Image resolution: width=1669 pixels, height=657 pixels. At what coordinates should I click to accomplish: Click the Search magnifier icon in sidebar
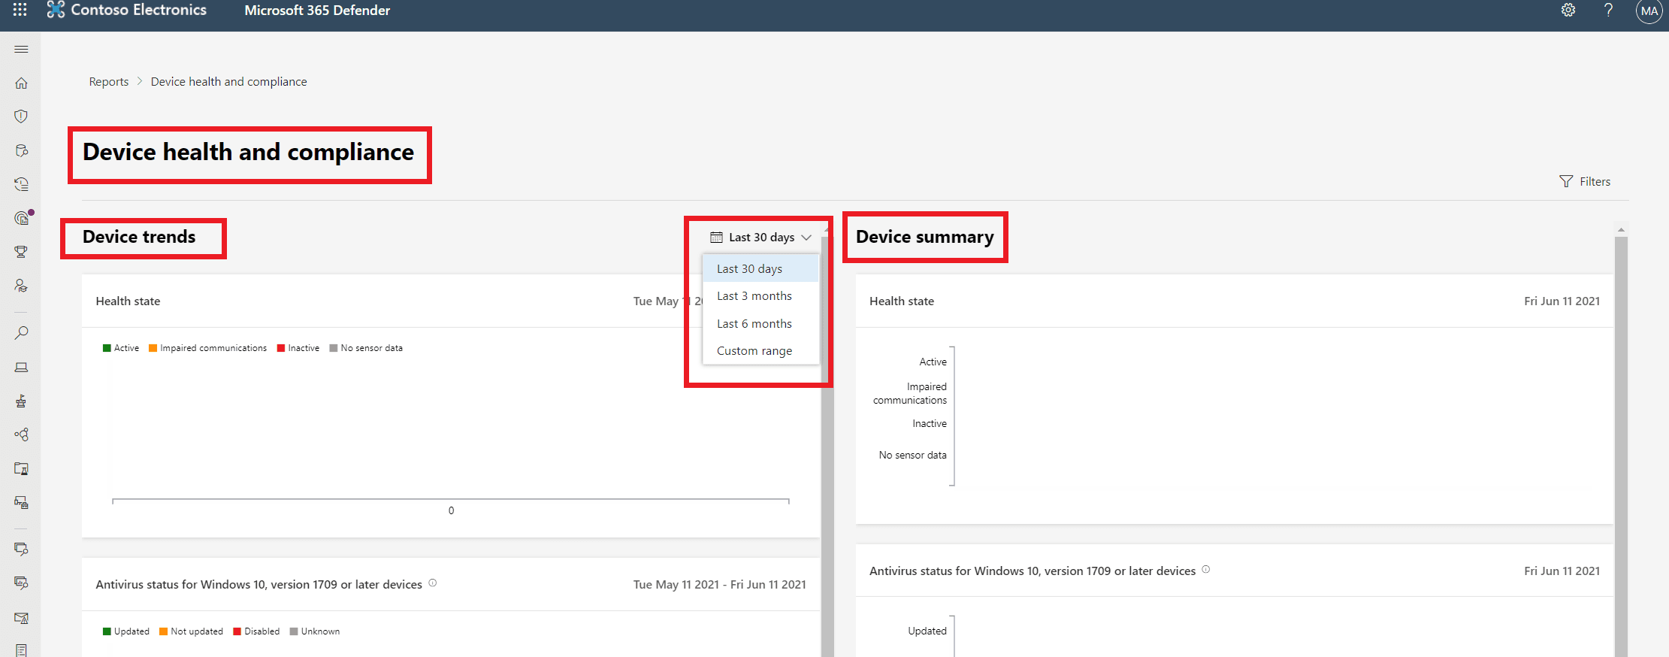tap(21, 333)
